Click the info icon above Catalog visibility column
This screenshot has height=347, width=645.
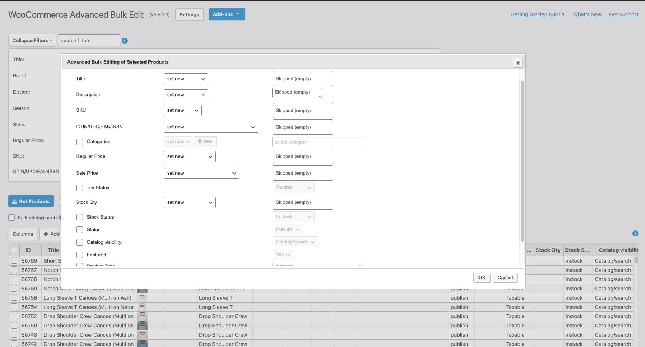(635, 233)
